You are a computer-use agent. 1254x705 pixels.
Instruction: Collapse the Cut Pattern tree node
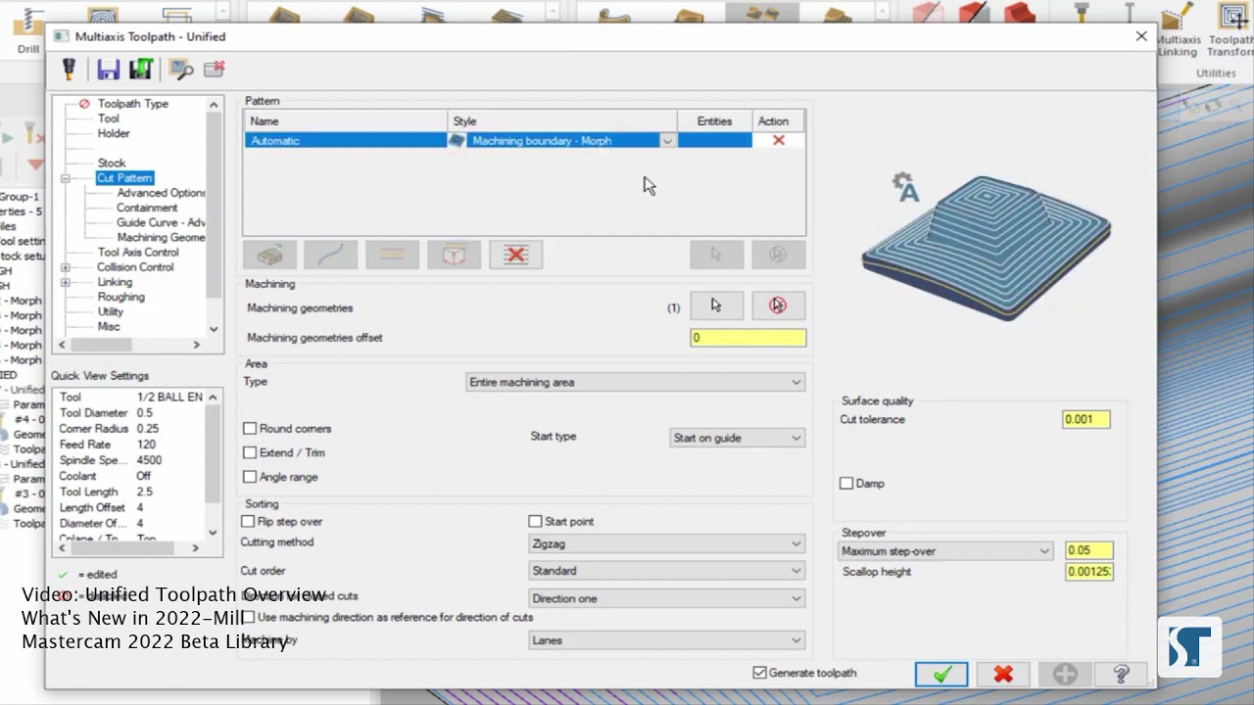pyautogui.click(x=66, y=178)
